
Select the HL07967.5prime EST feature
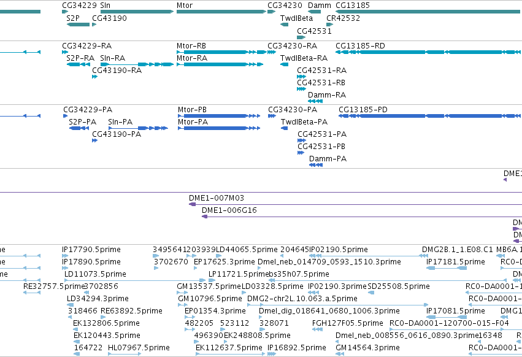pyautogui.click(x=125, y=354)
